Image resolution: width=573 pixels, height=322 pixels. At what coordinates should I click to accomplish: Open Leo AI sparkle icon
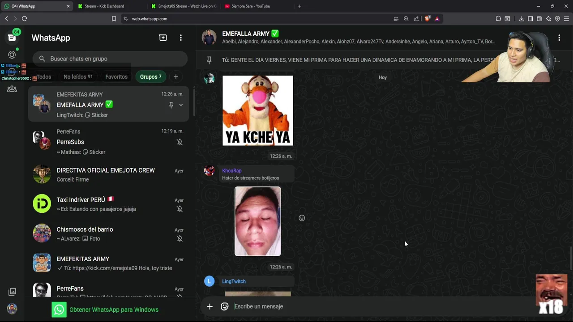[548, 19]
